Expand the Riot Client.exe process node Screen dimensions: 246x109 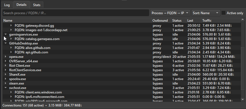point(6,66)
